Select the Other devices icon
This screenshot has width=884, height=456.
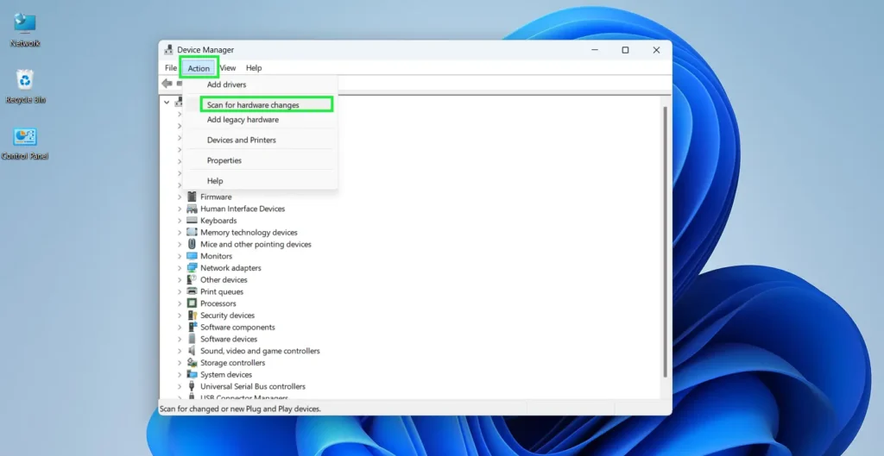pos(192,279)
